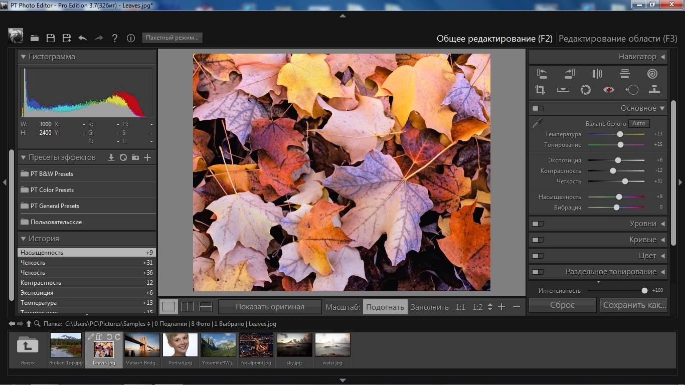The height and width of the screenshot is (385, 685).
Task: Open the About info icon
Action: [x=131, y=38]
